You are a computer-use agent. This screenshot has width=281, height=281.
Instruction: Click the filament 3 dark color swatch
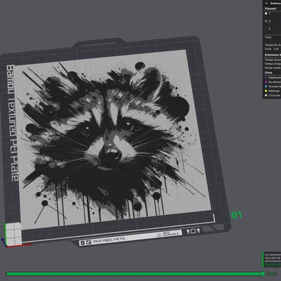click(266, 29)
